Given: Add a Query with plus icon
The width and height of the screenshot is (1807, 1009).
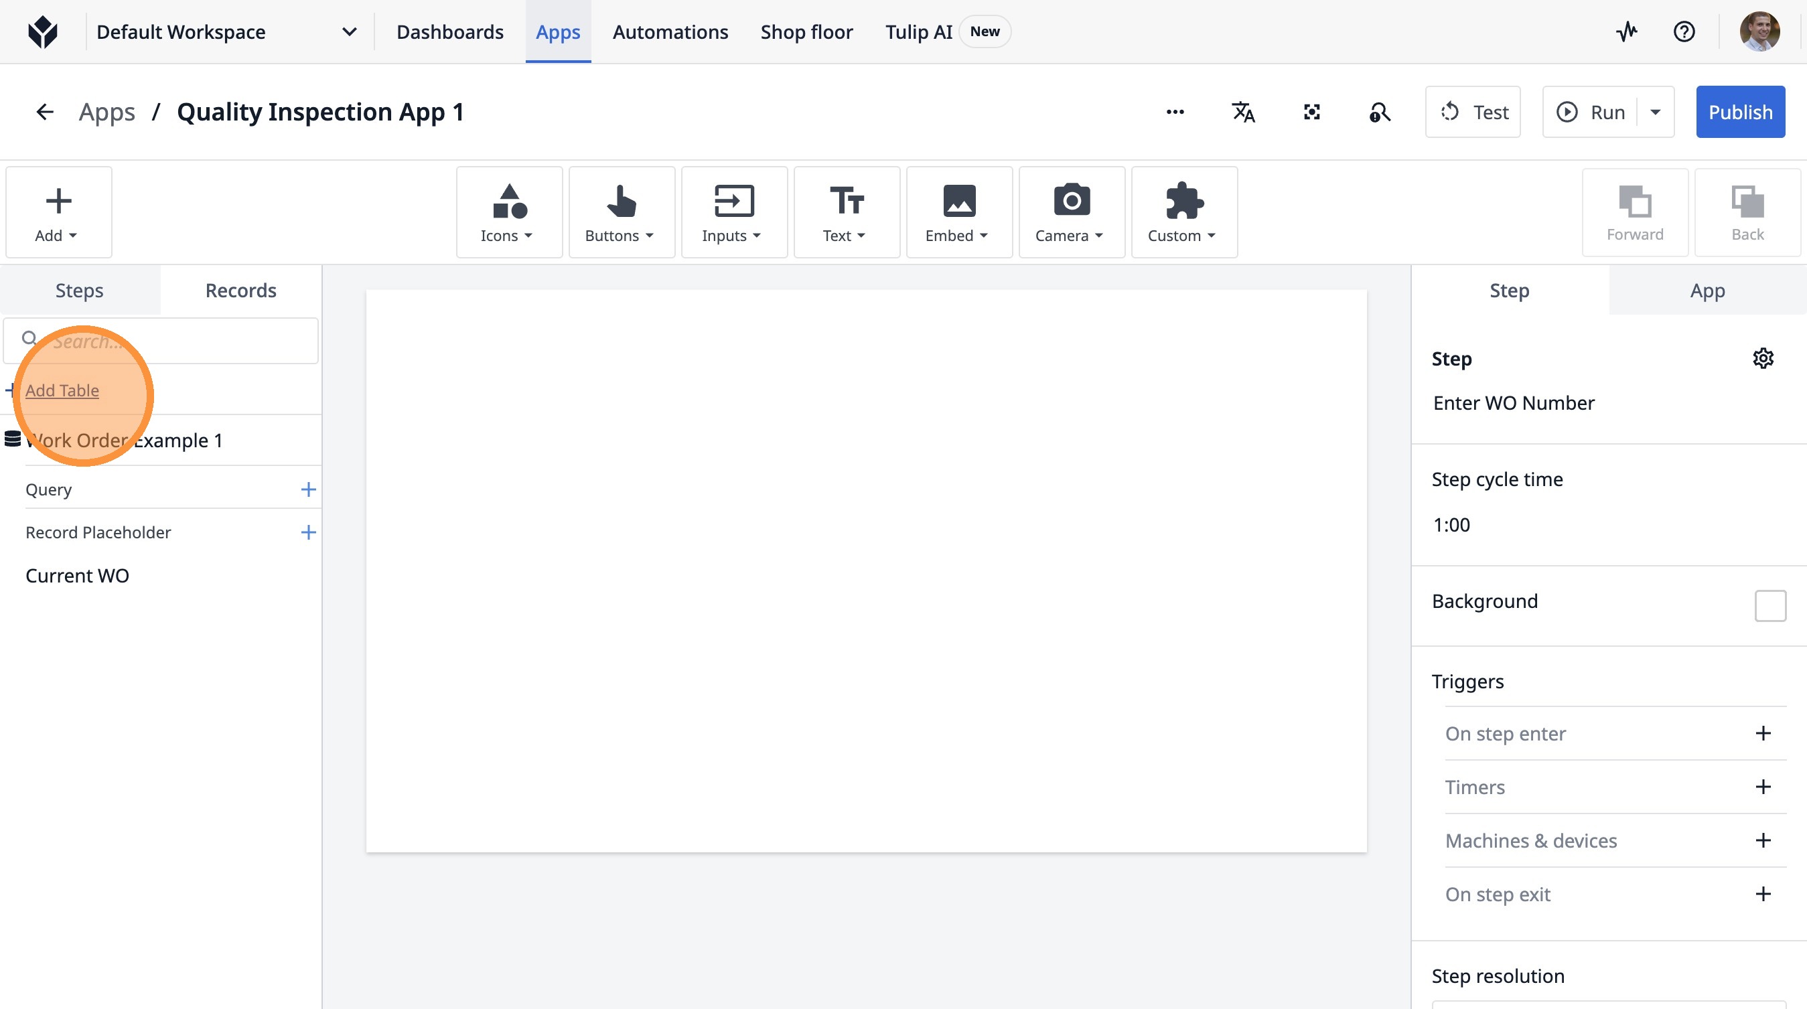Looking at the screenshot, I should 308,489.
